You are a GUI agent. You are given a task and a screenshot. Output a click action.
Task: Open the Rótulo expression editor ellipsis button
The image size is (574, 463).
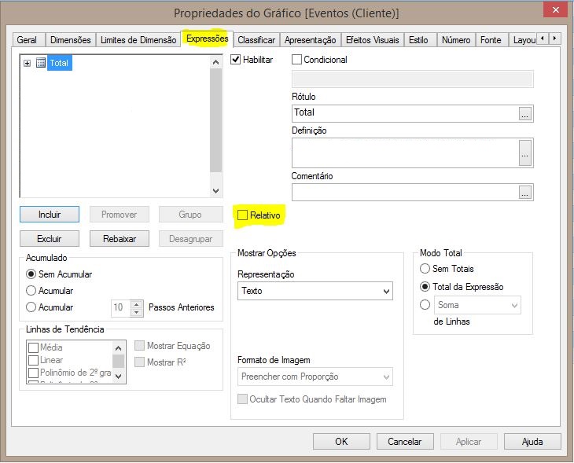click(525, 113)
